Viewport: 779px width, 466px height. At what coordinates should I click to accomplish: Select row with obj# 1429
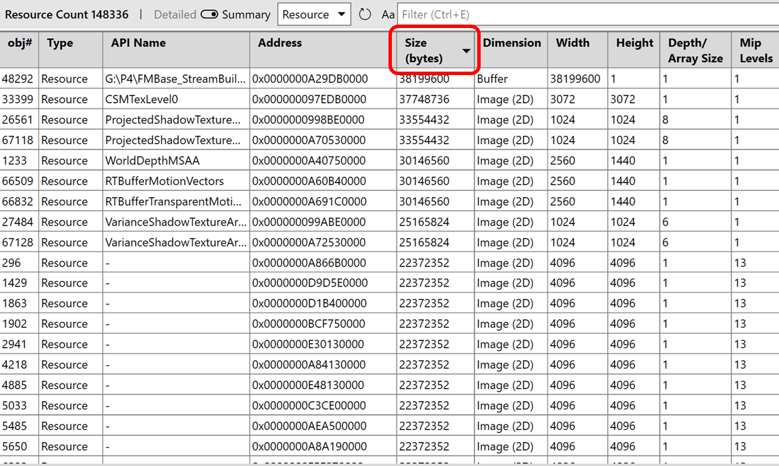(x=389, y=283)
